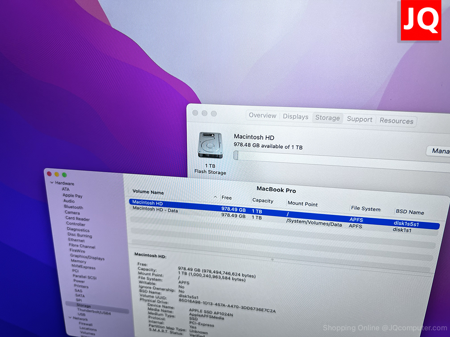
Task: Open the Support tab
Action: [360, 119]
